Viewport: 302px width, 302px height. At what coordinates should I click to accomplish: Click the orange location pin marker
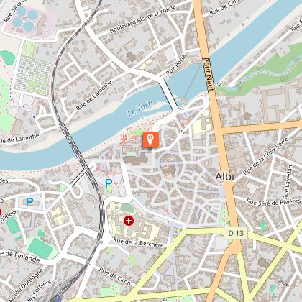click(150, 139)
